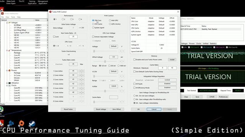Open the View menu in HWMonitor
The width and height of the screenshot is (245, 137).
pos(7,17)
